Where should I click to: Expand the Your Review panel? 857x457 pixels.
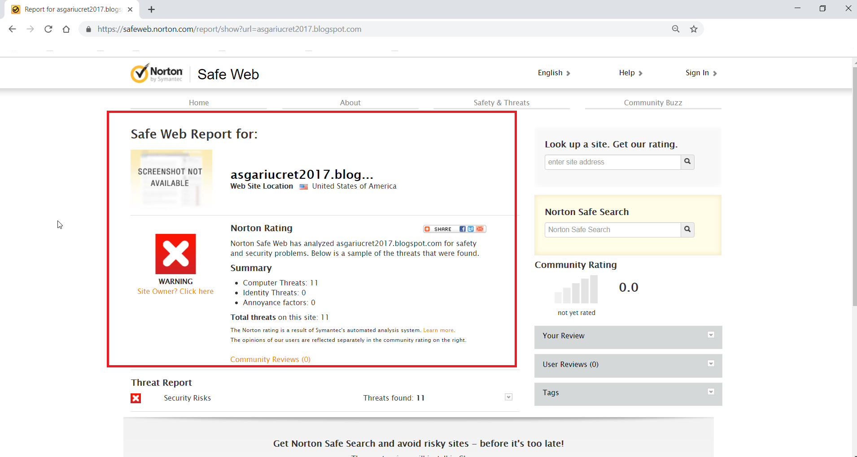coord(711,335)
